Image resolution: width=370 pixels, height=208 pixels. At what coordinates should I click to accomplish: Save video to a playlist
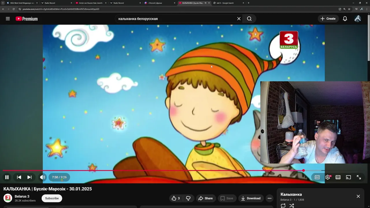click(x=227, y=198)
